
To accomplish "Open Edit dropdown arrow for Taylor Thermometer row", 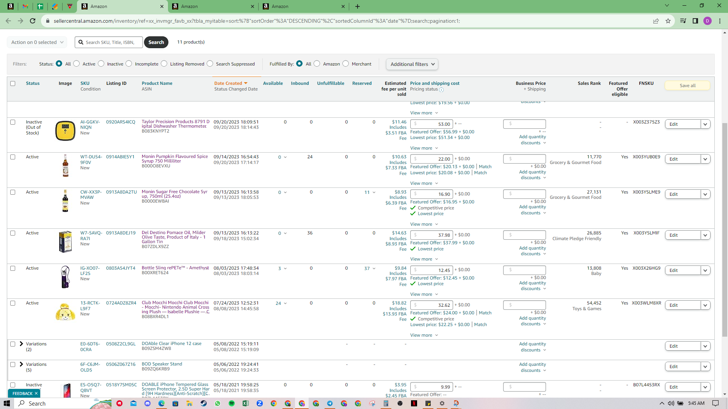I will pyautogui.click(x=706, y=124).
